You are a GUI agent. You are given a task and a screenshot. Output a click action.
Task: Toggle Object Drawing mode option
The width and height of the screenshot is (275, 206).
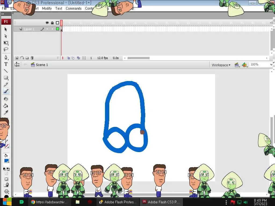tap(6, 179)
